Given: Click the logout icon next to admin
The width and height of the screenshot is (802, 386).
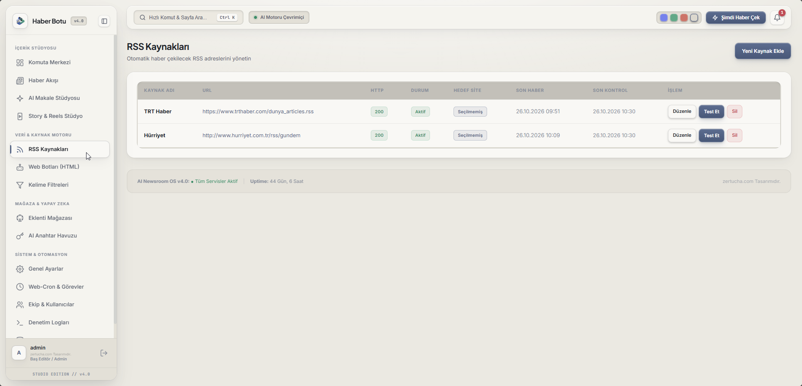Looking at the screenshot, I should (104, 353).
